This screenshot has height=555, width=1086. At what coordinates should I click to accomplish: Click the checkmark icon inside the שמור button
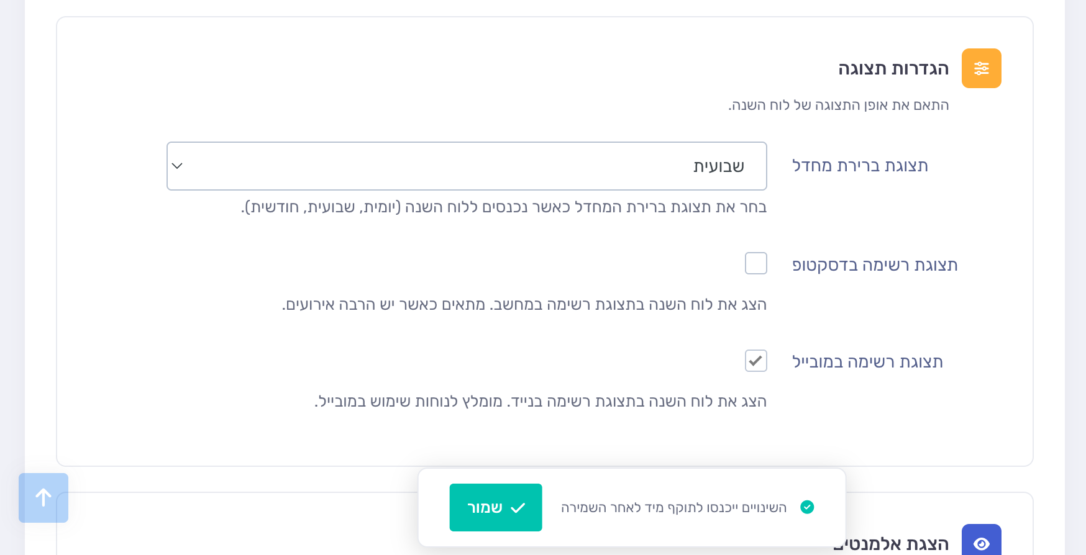(x=518, y=507)
